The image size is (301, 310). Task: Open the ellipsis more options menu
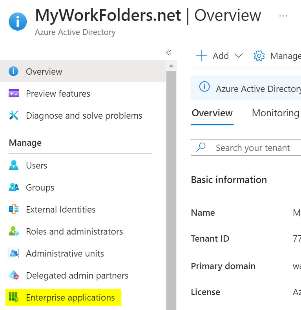coord(283,16)
